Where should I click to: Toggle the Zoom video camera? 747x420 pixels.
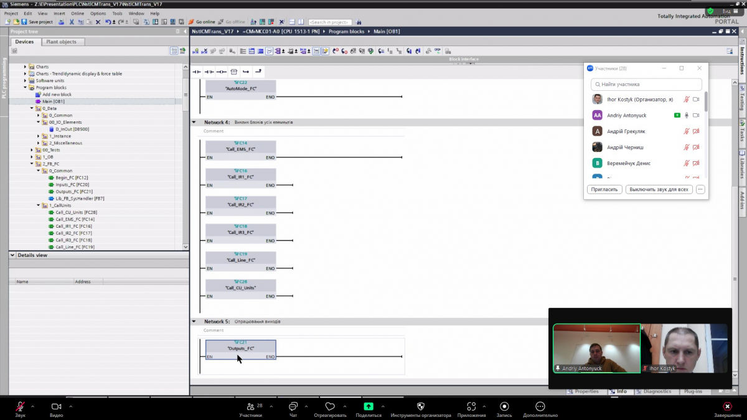56,407
